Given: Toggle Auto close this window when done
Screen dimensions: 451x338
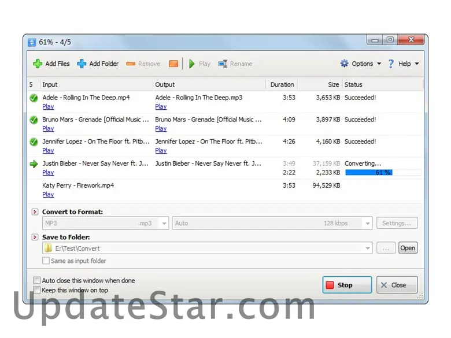Looking at the screenshot, I should [37, 280].
